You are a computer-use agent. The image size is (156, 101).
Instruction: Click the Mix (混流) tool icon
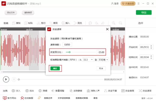(75, 23)
